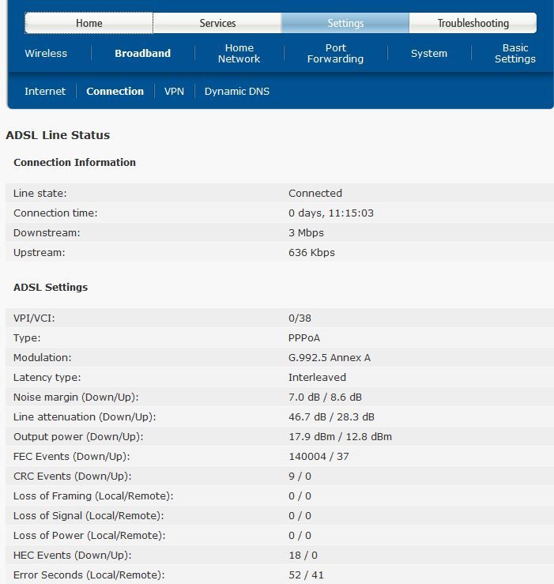
Task: Click the ADSL Settings section title
Action: (x=51, y=288)
